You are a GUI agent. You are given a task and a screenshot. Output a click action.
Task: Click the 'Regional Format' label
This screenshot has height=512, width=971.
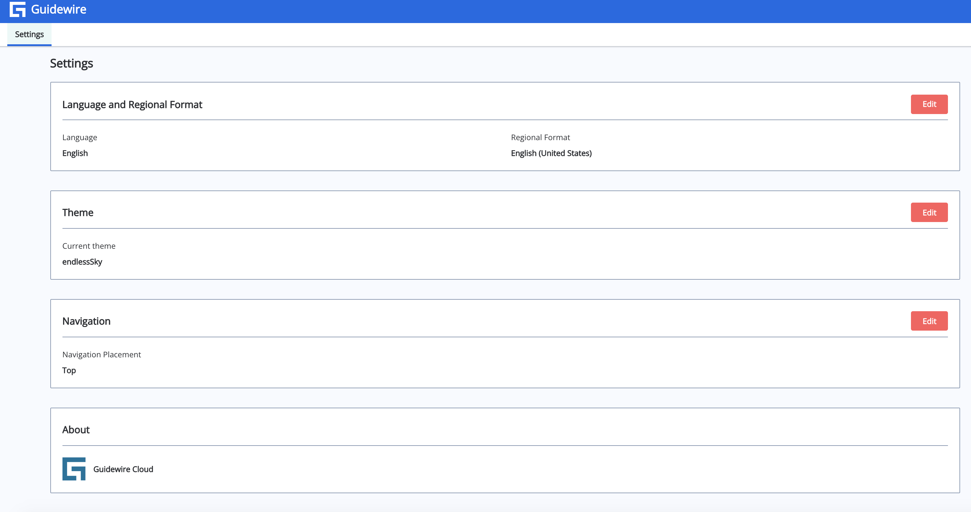click(x=540, y=137)
